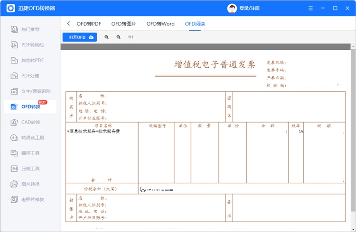Click the 文字/票据识别 sidebar icon

pos(14,91)
